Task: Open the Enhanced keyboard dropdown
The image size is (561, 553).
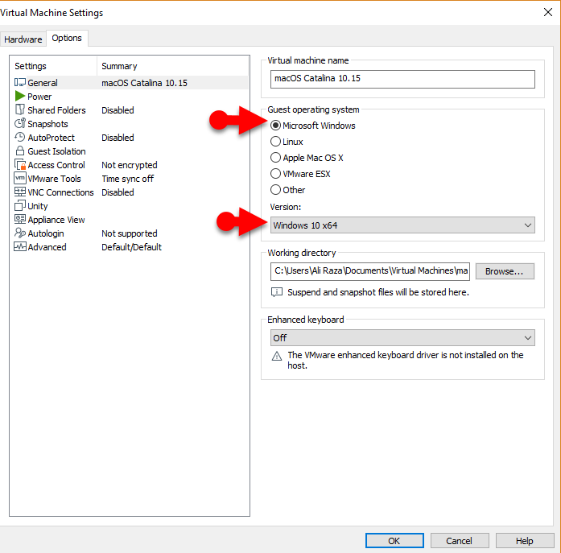Action: point(402,338)
